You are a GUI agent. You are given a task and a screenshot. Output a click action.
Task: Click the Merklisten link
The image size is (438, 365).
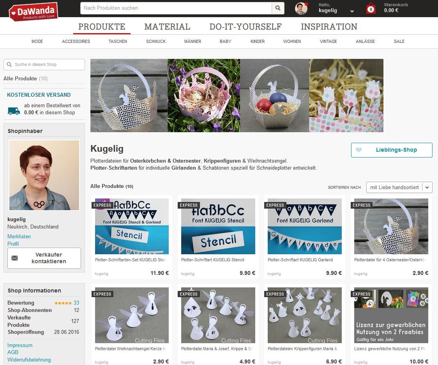point(19,236)
